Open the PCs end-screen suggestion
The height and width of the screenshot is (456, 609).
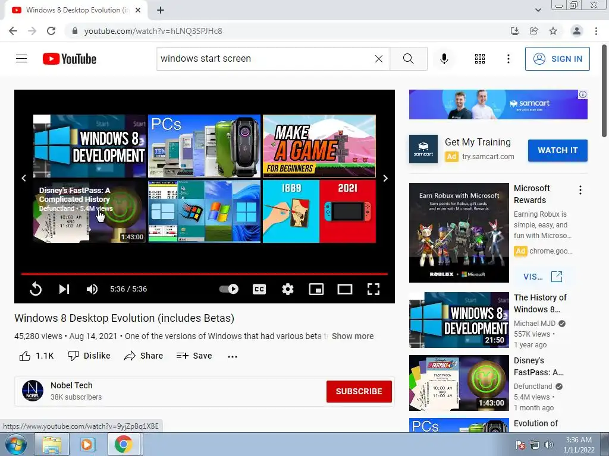pos(205,146)
